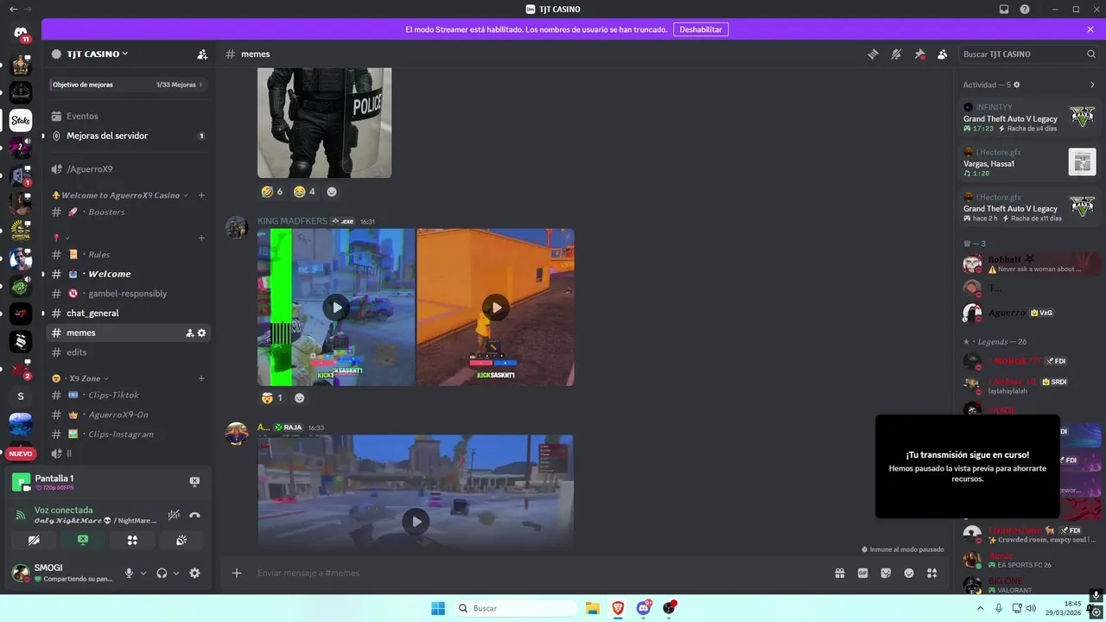Add reaction icon below the police image

click(332, 192)
